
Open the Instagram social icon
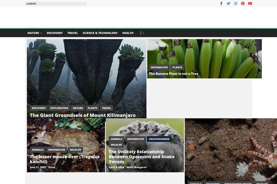tap(235, 3)
